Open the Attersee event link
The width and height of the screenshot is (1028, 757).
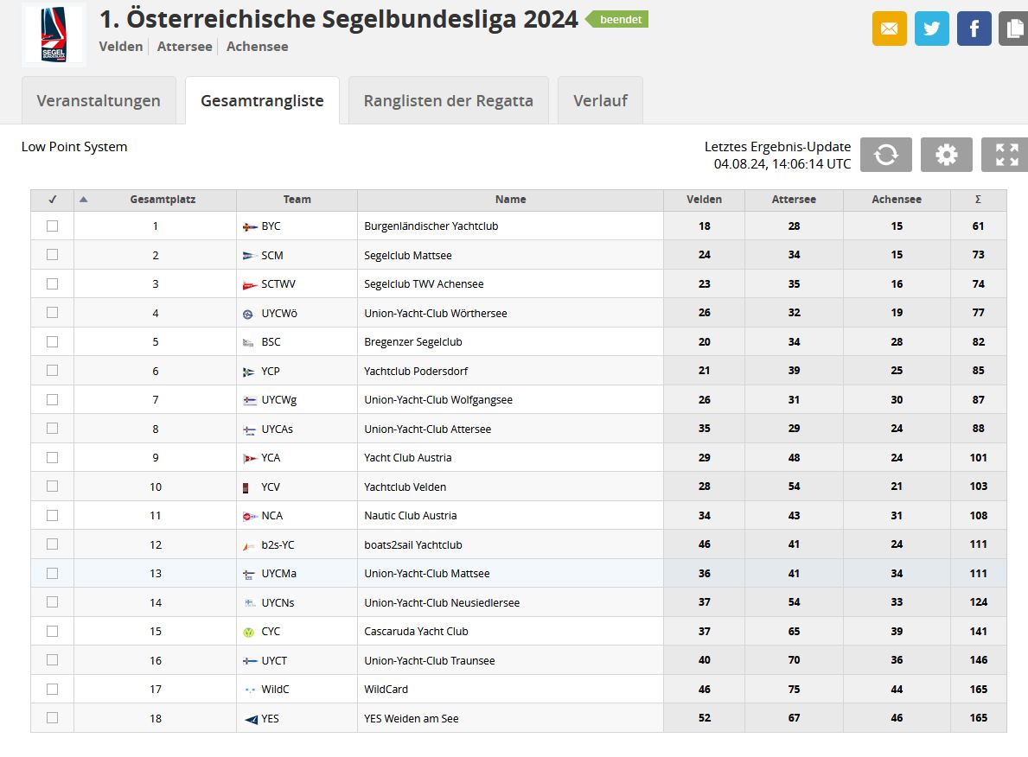pyautogui.click(x=184, y=47)
